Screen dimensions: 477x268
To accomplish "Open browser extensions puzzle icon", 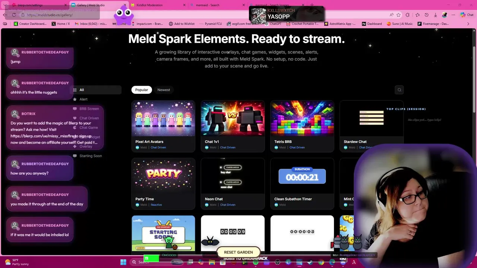I will (408, 15).
